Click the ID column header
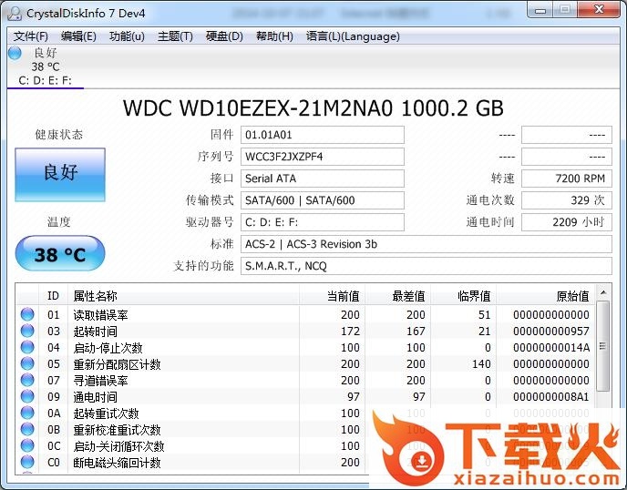The height and width of the screenshot is (490, 627). [x=54, y=296]
